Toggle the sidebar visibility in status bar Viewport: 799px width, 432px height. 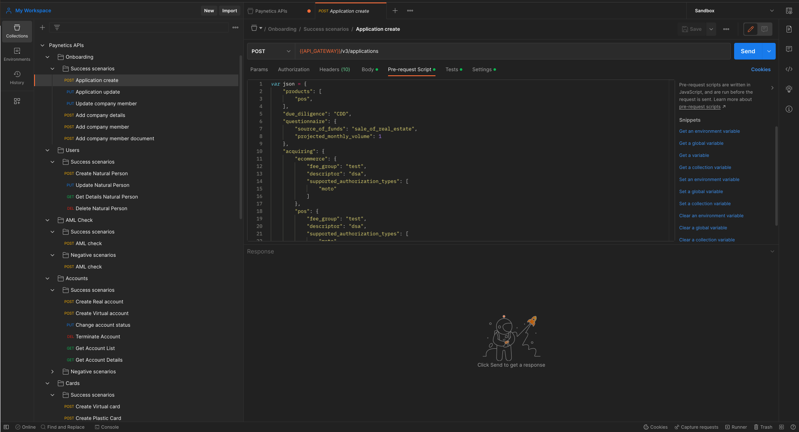point(6,427)
